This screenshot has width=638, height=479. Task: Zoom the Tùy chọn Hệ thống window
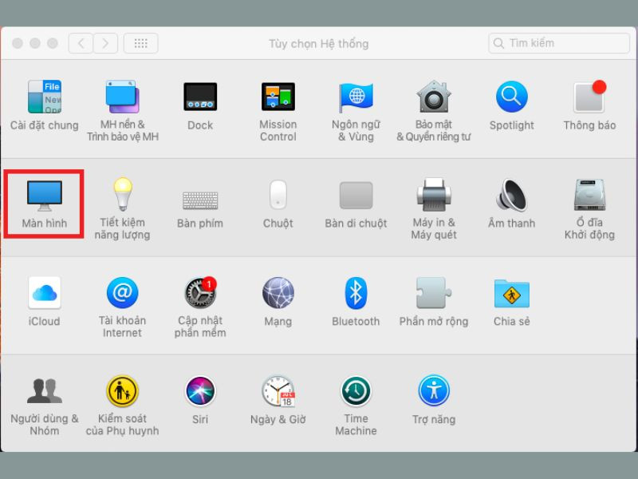coord(53,43)
